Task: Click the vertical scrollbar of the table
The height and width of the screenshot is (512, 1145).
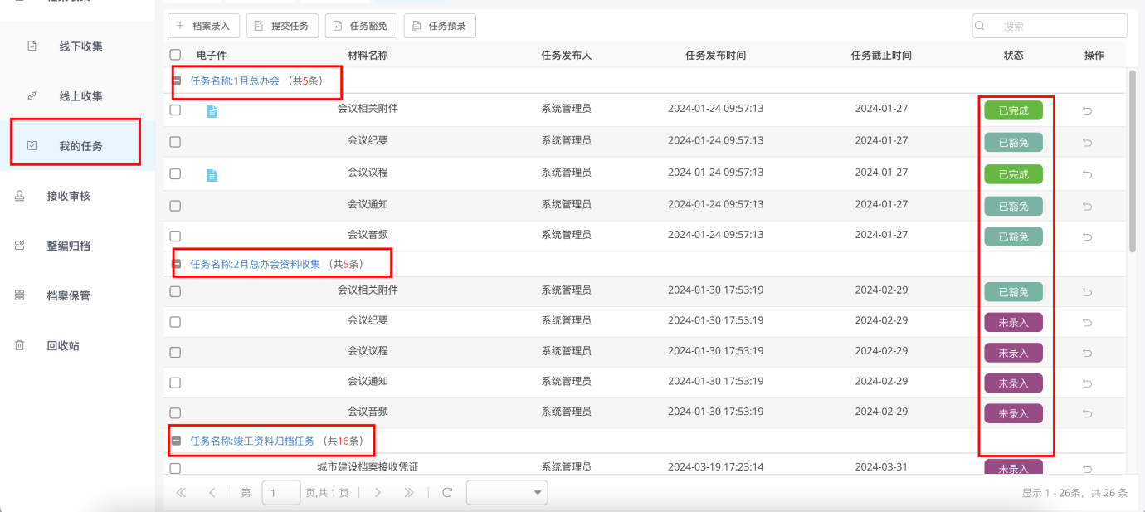Action: click(x=1133, y=161)
